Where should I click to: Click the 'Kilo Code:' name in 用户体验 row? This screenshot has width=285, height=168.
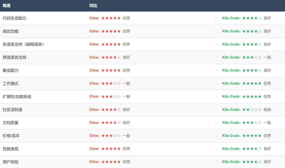(x=231, y=162)
